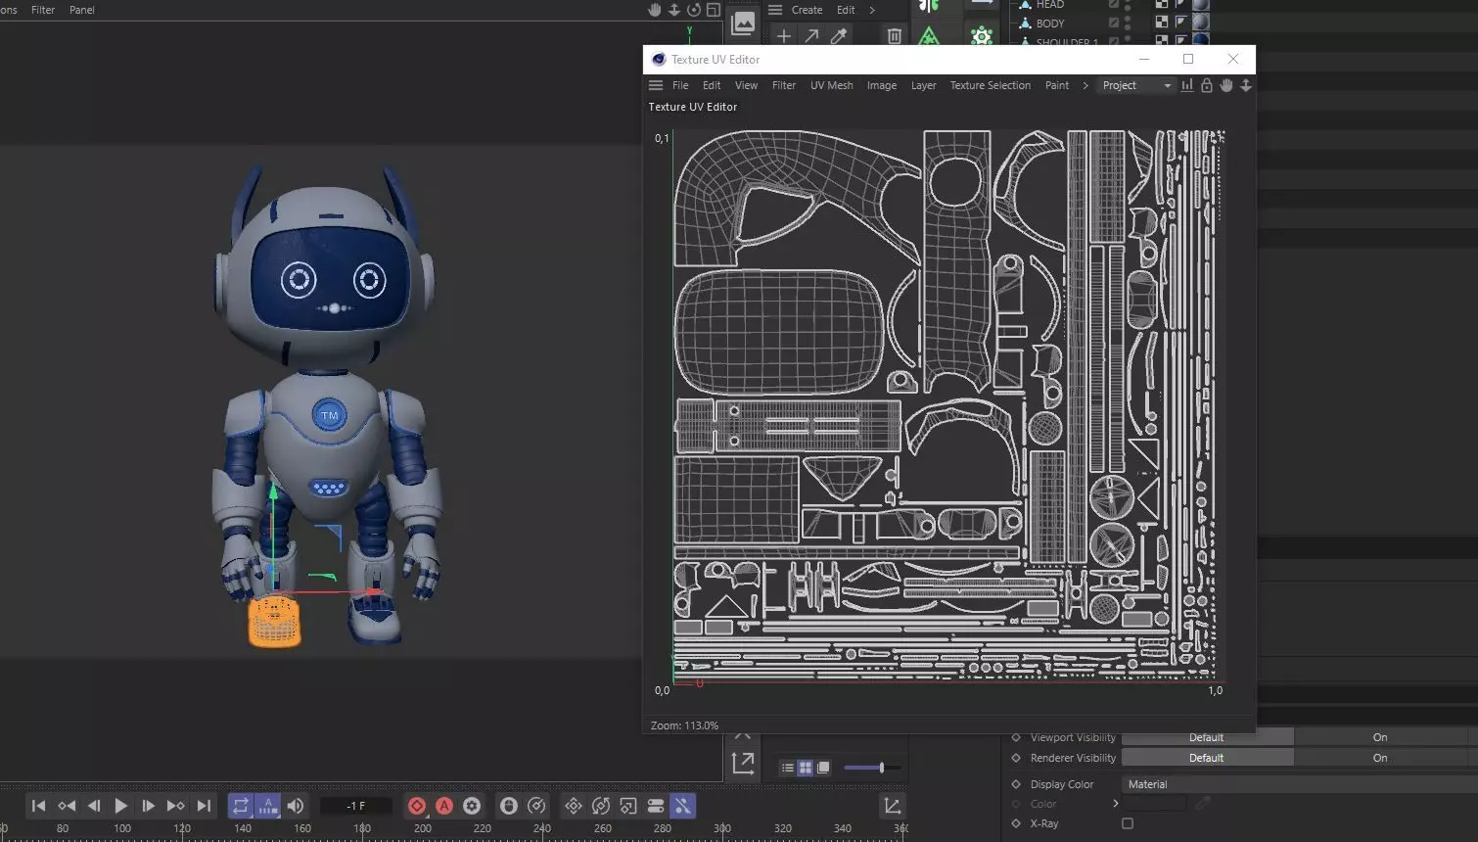Open material manager hamburger menu
This screenshot has width=1478, height=842.
coord(775,10)
